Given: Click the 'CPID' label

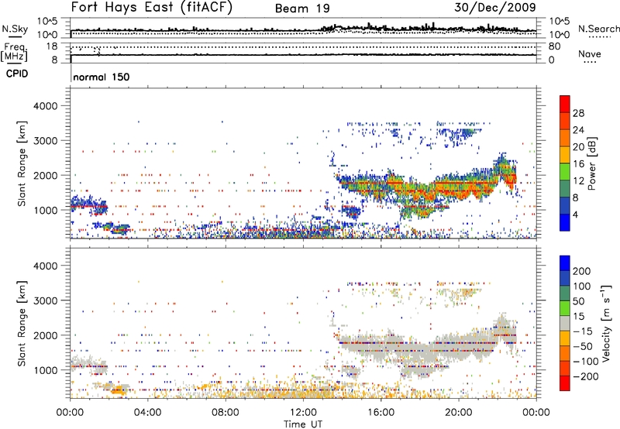Looking at the screenshot, I should coord(17,74).
